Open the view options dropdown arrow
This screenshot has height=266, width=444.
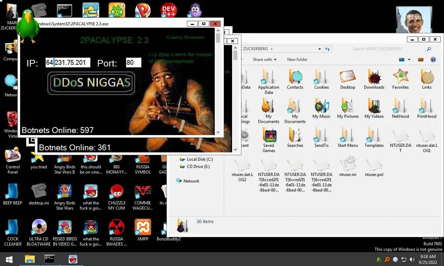point(409,60)
